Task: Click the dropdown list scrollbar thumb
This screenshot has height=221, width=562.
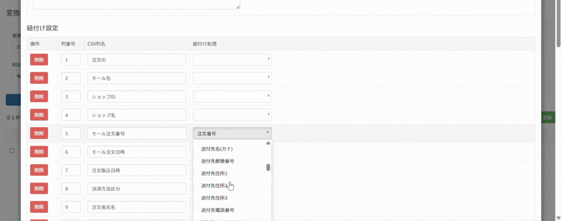Action: (x=268, y=167)
